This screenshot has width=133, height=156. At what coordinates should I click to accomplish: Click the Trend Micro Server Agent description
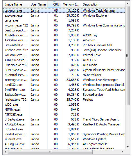101,119
